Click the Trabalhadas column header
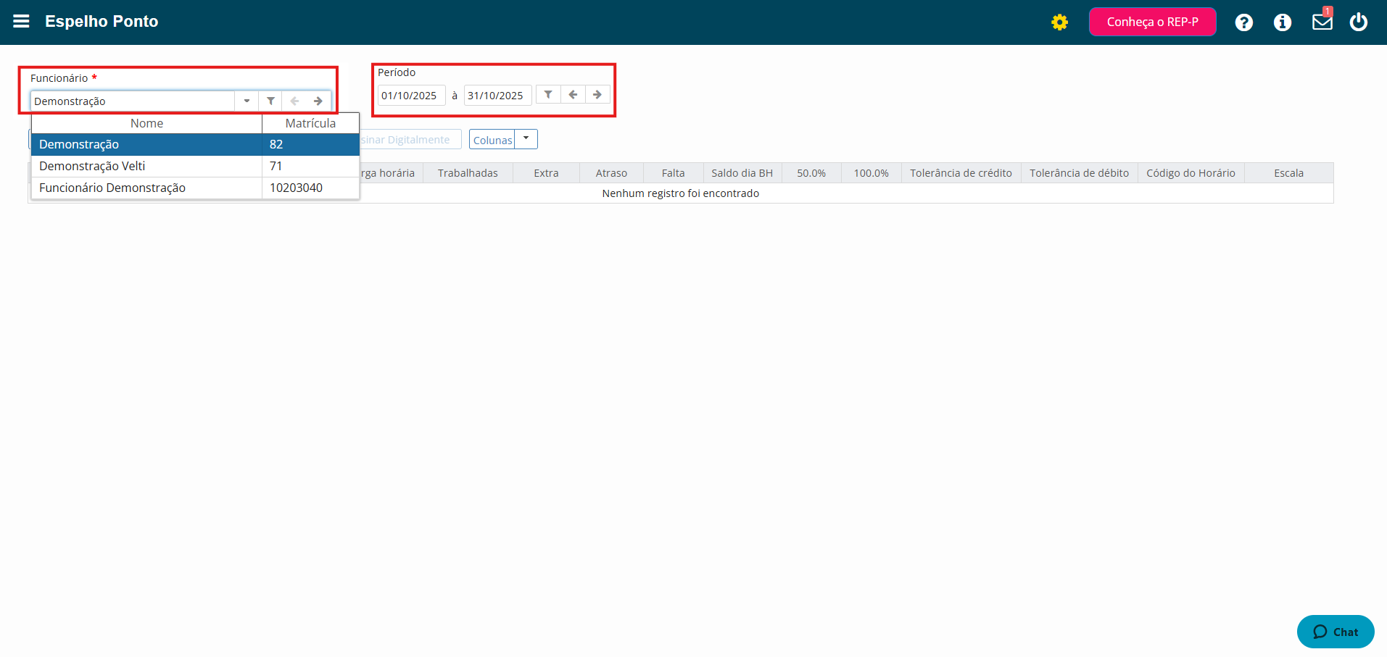 [x=468, y=173]
